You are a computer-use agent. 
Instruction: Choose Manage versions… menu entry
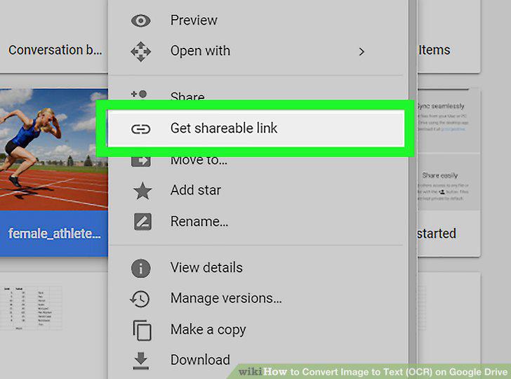pyautogui.click(x=226, y=298)
